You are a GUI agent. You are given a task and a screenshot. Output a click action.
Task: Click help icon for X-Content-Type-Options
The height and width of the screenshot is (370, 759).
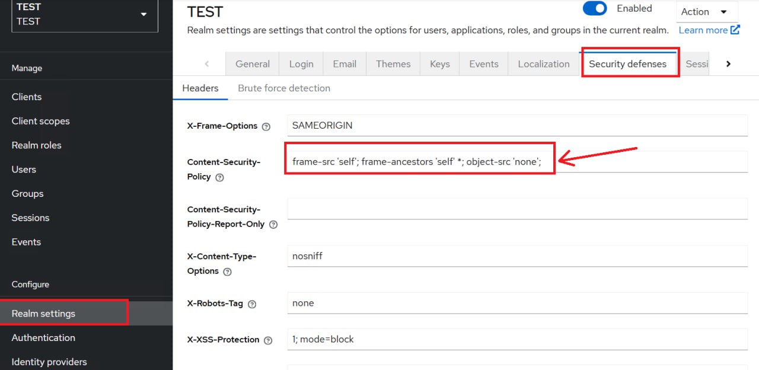[227, 272]
